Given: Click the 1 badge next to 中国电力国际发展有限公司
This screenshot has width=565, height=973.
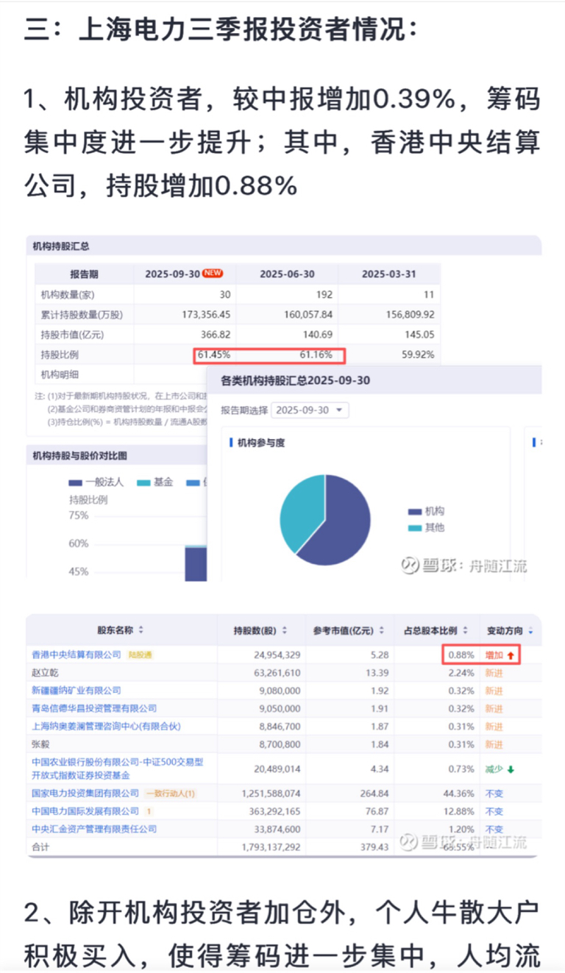Looking at the screenshot, I should coord(149,811).
